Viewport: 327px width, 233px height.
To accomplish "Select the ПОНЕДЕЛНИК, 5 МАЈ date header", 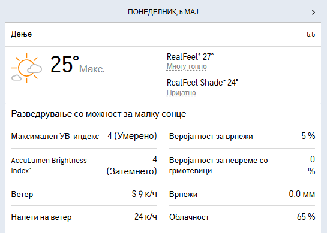I will (163, 12).
